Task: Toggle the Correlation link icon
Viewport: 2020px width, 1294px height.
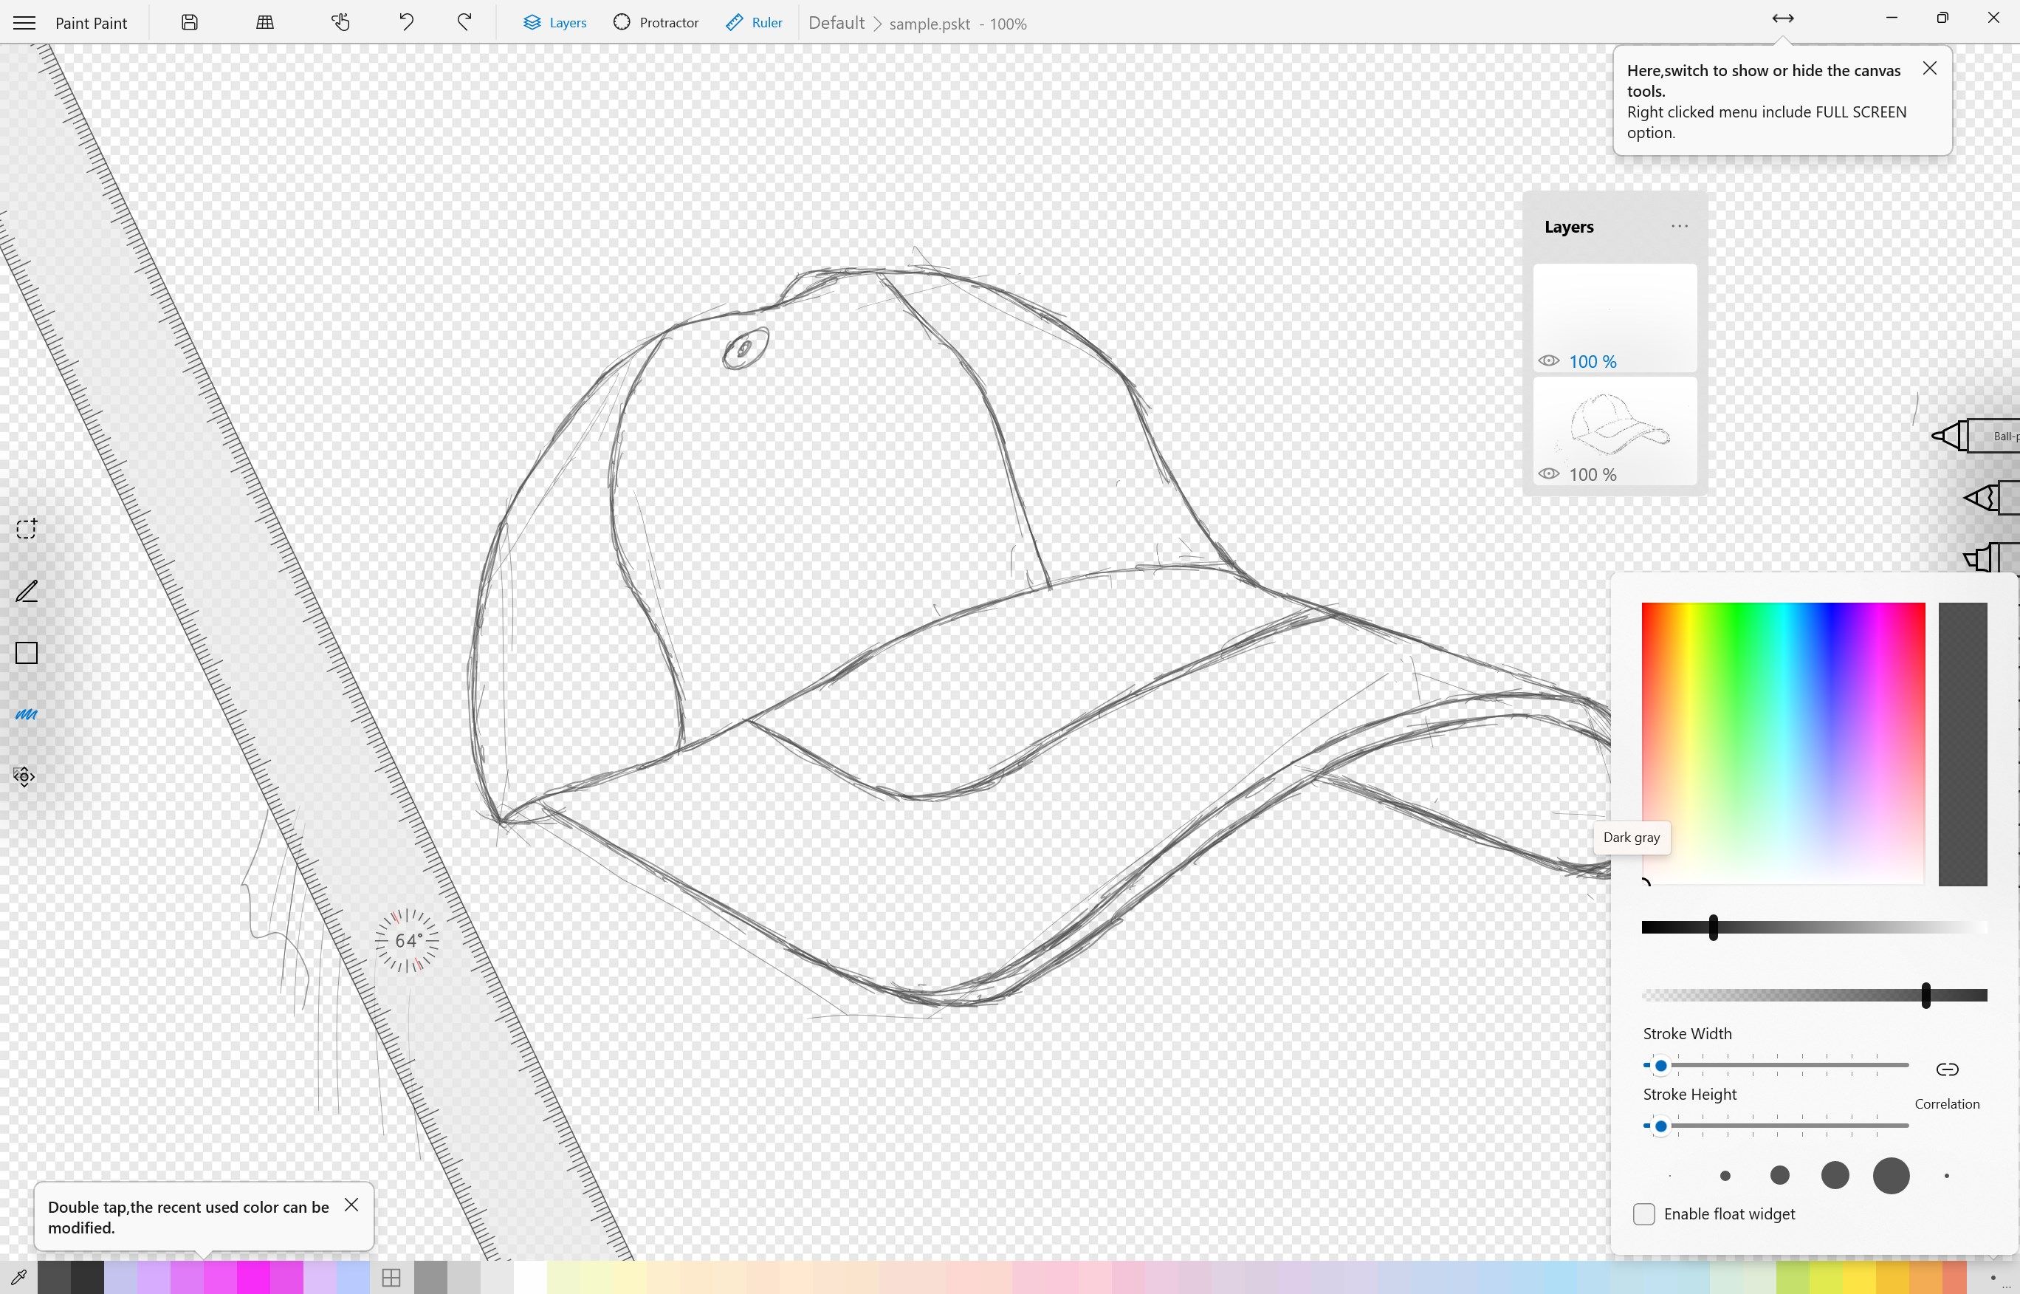Action: [x=1947, y=1069]
